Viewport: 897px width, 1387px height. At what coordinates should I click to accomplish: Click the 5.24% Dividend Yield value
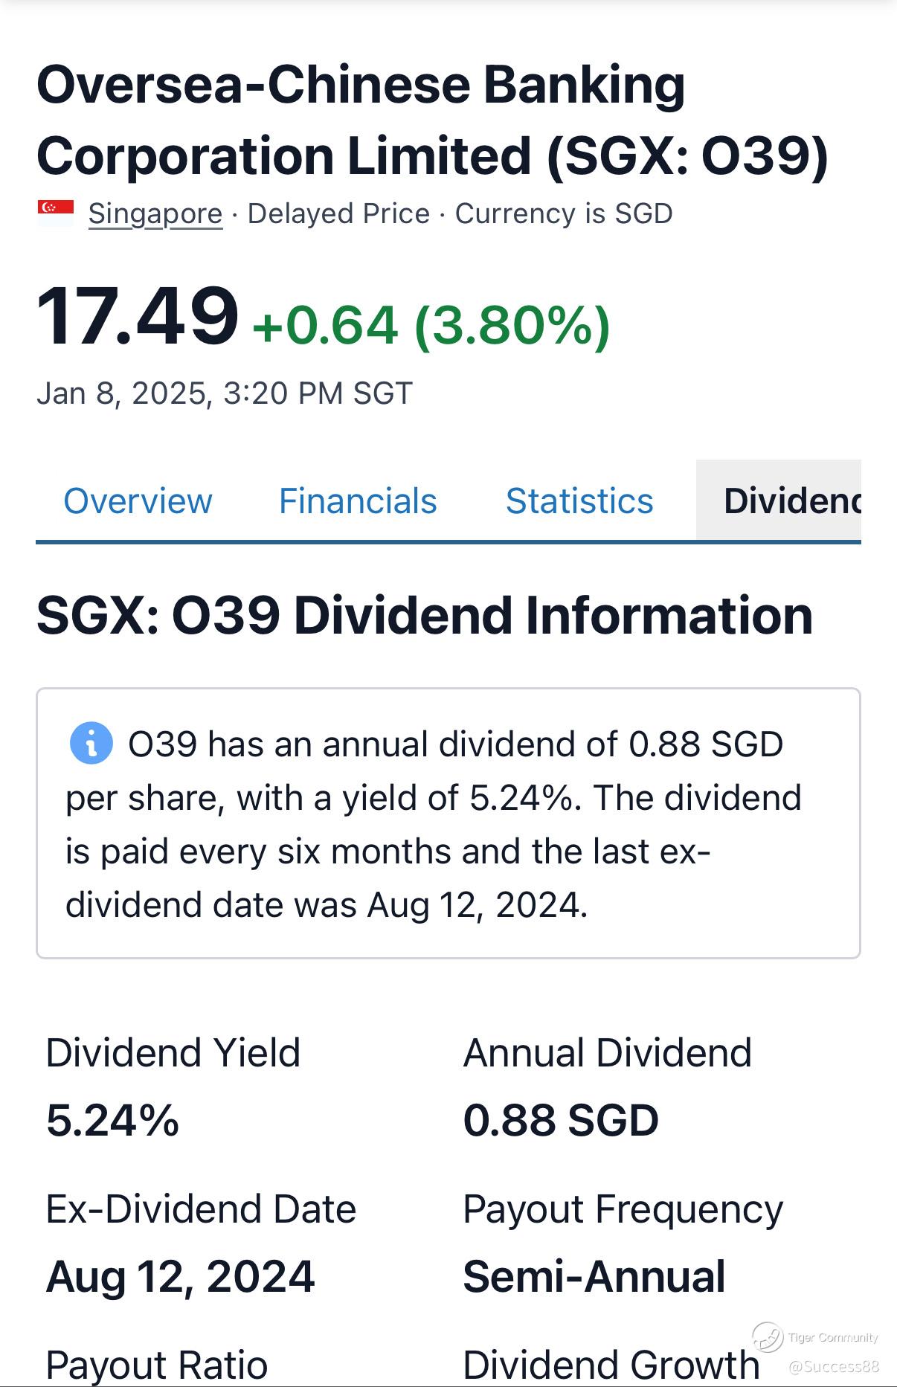(112, 1119)
